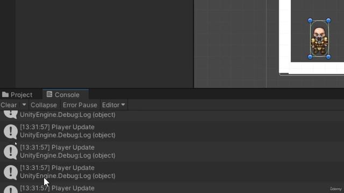Clear the console log
This screenshot has width=344, height=193.
[x=9, y=105]
